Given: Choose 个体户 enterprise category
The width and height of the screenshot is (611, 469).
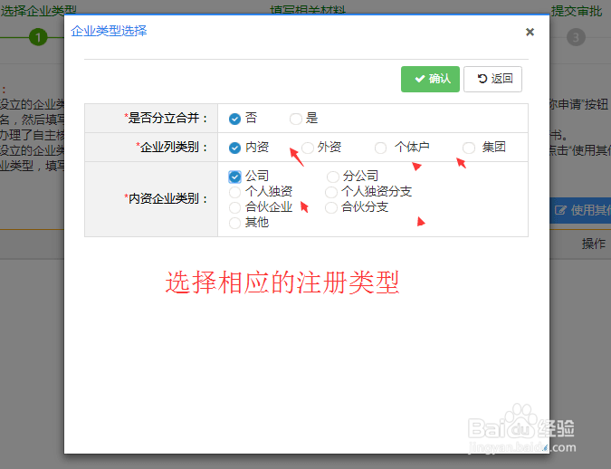Looking at the screenshot, I should [x=380, y=148].
